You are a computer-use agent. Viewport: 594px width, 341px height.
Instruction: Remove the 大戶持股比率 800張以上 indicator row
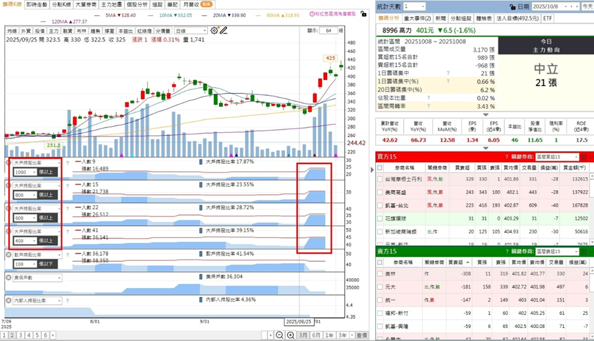pos(8,185)
